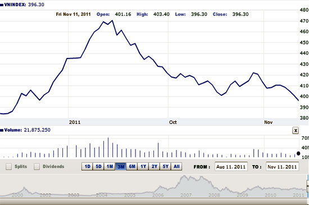Close the Volume panel with X
Image resolution: width=309 pixels, height=205 pixels.
click(x=296, y=131)
